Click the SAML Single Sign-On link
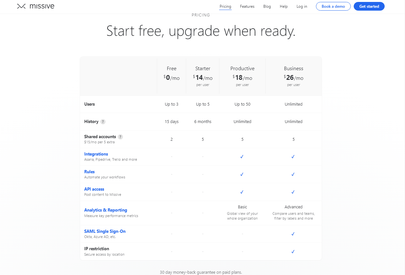The image size is (405, 275). [x=105, y=231]
